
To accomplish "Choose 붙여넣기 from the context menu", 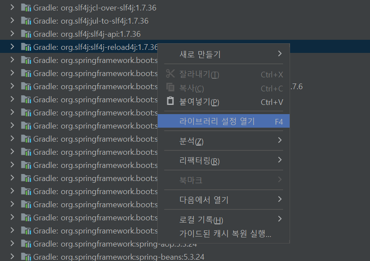I will point(224,102).
